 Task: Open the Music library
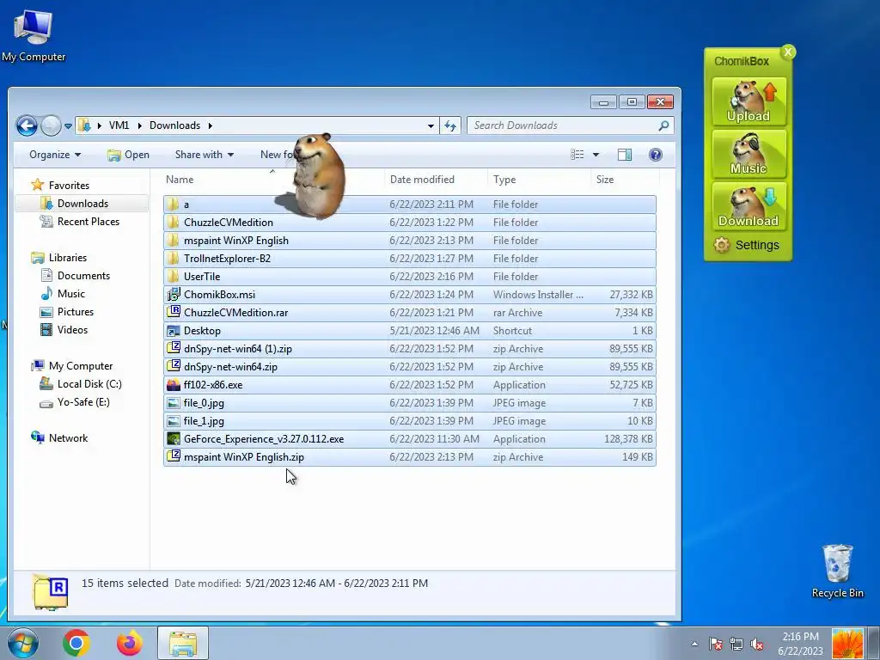(x=70, y=294)
